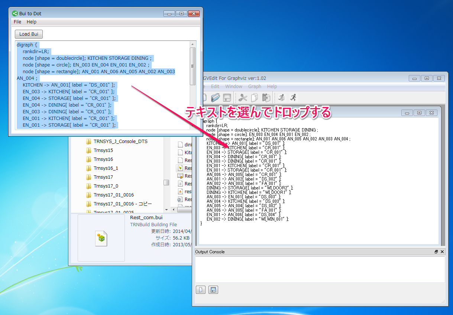Open file with the folder toolbar icon

(x=216, y=98)
